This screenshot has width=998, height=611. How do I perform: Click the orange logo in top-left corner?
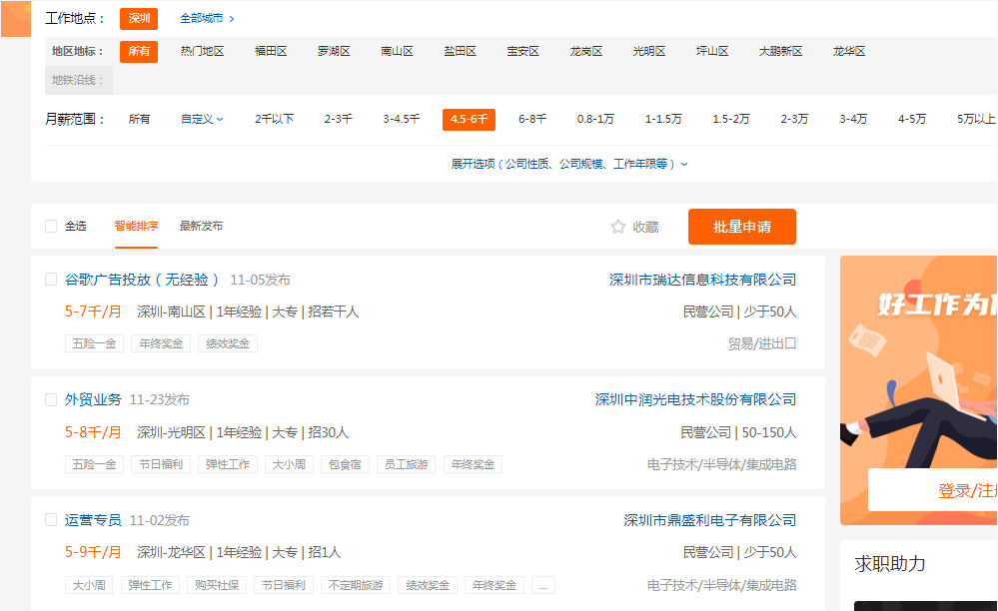pos(15,18)
